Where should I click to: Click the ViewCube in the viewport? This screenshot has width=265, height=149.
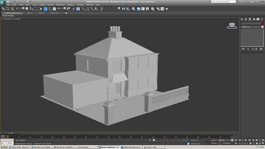click(232, 26)
